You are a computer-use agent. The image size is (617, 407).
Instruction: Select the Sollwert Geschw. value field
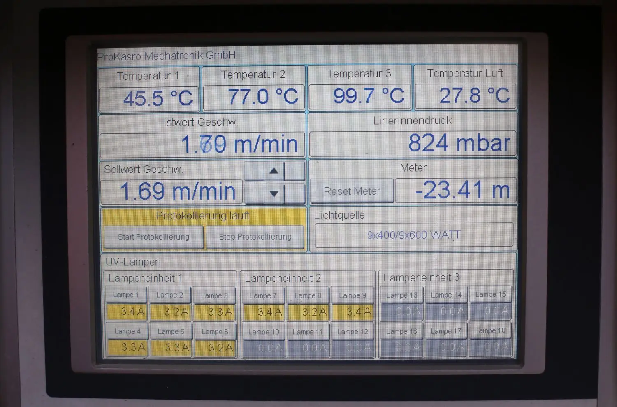click(x=172, y=191)
